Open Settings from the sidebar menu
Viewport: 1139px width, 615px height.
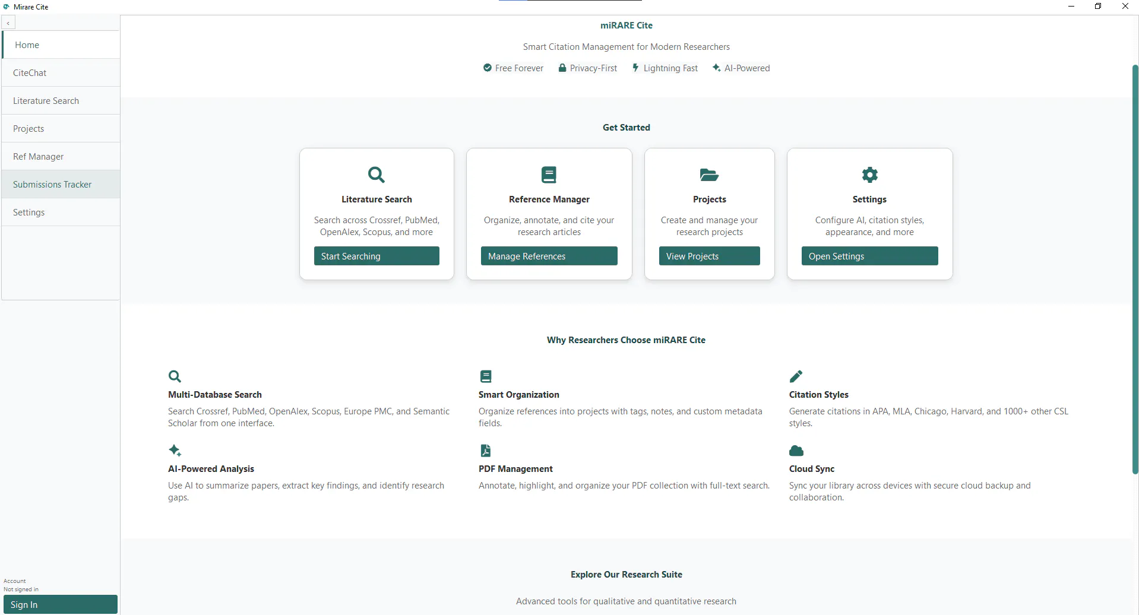click(x=61, y=212)
